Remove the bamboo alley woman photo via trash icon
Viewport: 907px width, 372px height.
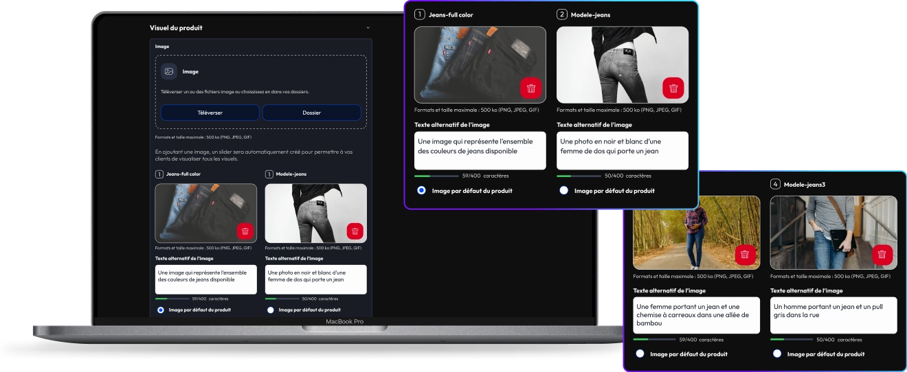[744, 255]
